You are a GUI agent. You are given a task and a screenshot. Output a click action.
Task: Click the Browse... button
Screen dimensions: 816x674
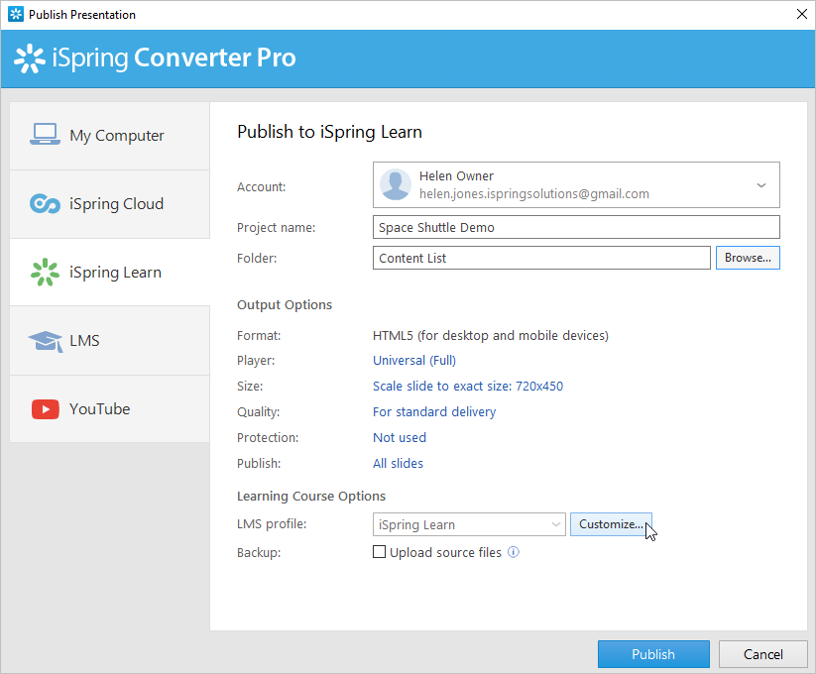coord(748,258)
